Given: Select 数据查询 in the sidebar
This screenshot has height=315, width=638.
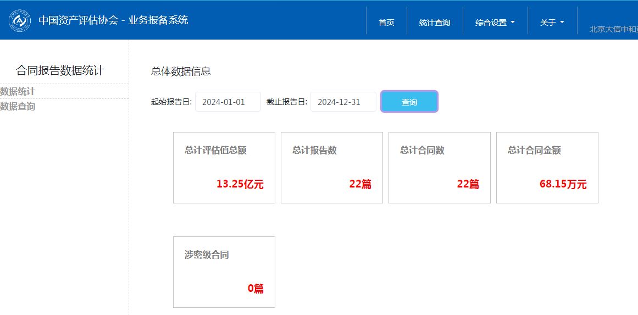Looking at the screenshot, I should coord(18,106).
